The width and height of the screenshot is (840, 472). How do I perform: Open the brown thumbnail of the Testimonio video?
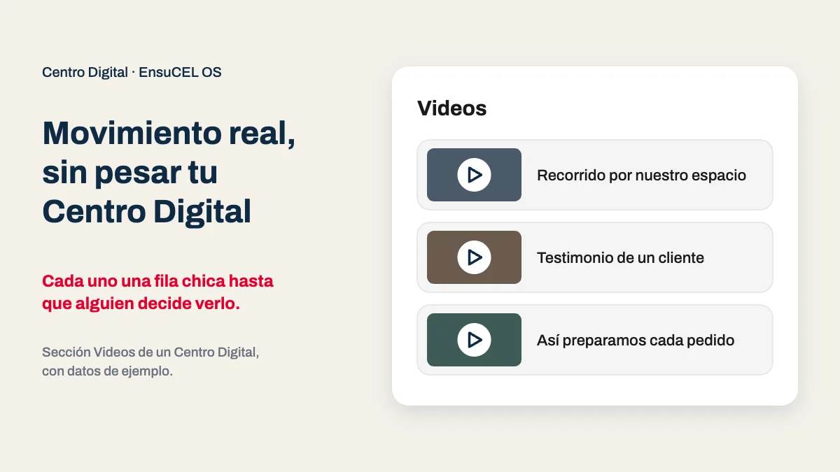[474, 257]
